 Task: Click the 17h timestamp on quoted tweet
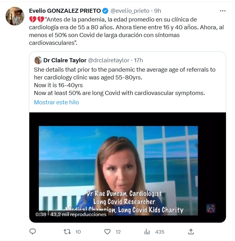point(138,60)
